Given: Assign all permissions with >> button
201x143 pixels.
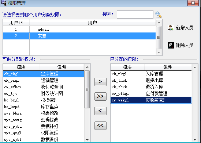Looking at the screenshot, I should (100, 96).
